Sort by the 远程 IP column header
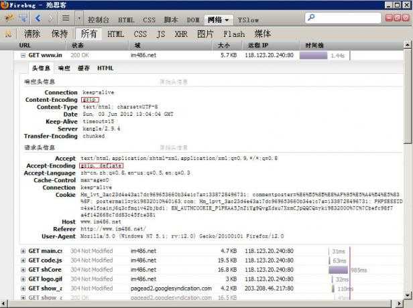Viewport: 413px width, 308px height. pos(271,46)
